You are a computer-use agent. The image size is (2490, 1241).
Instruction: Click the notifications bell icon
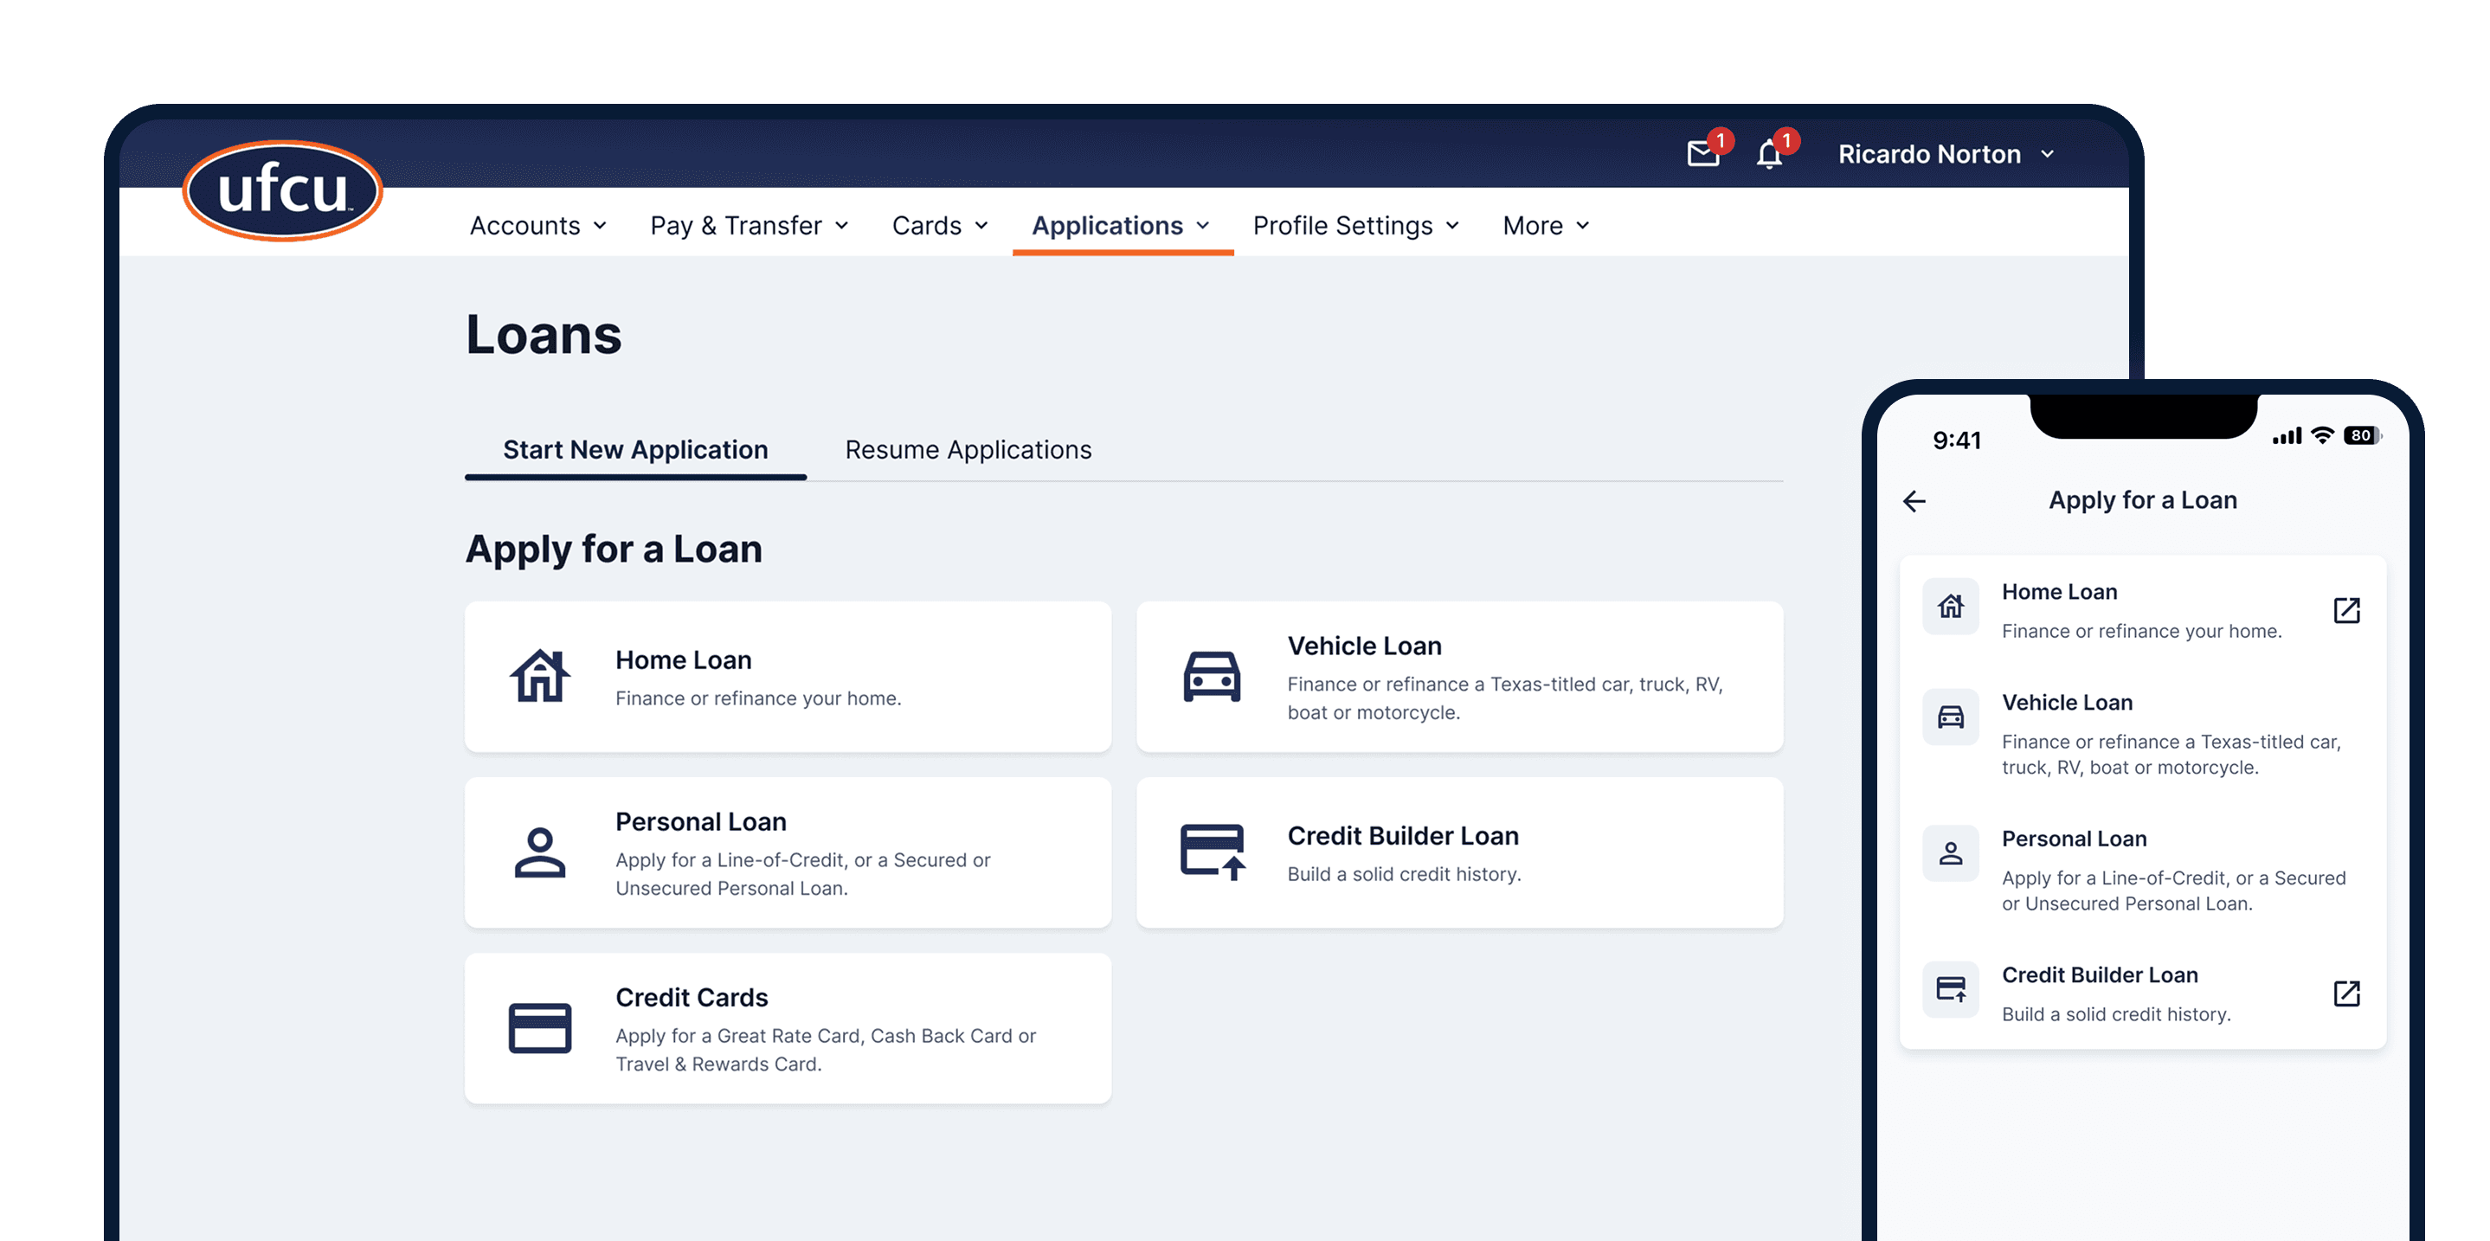click(1769, 154)
